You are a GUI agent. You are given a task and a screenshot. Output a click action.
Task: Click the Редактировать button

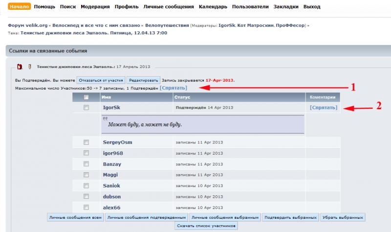pyautogui.click(x=144, y=80)
